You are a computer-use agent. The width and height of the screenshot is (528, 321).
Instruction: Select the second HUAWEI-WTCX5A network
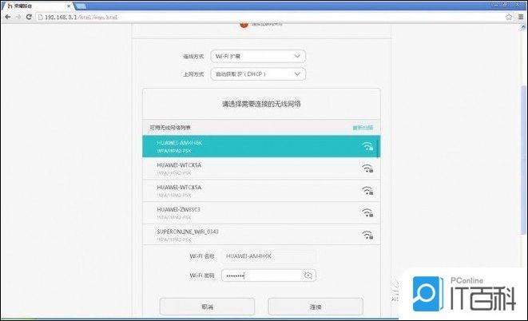(x=261, y=191)
